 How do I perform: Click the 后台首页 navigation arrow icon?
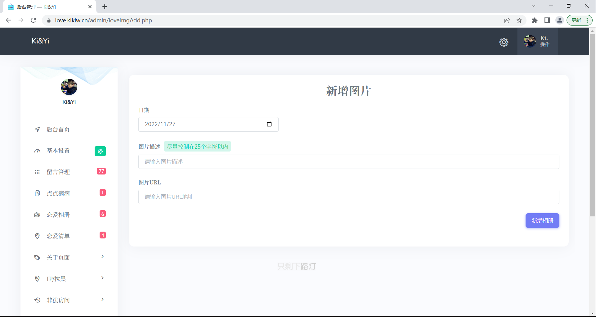(x=37, y=129)
